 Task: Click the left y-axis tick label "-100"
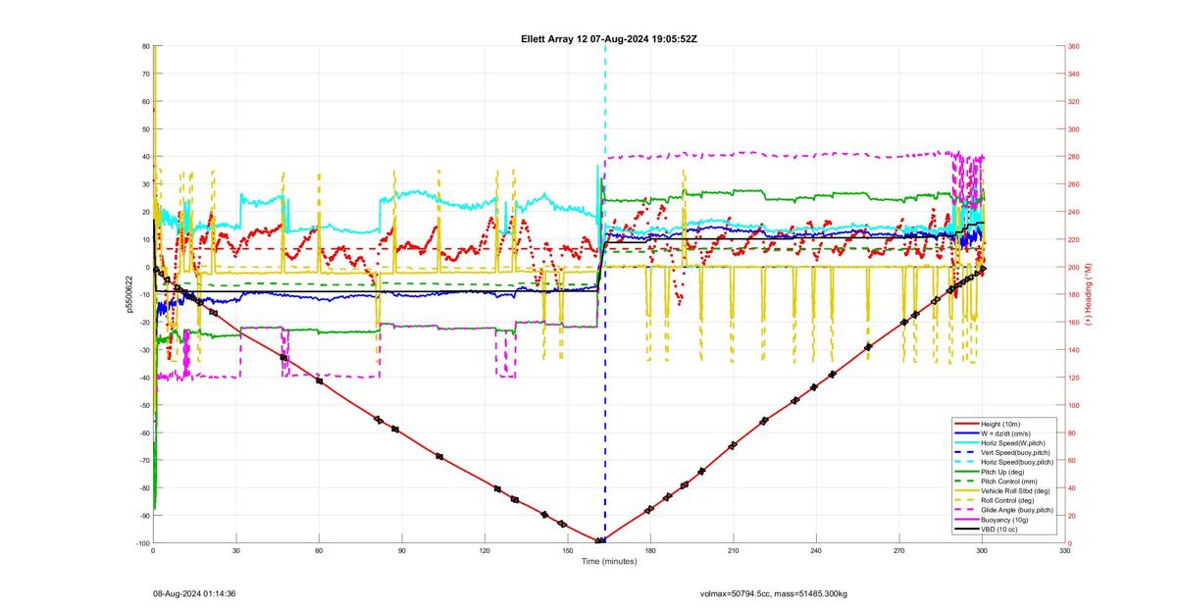pyautogui.click(x=142, y=543)
